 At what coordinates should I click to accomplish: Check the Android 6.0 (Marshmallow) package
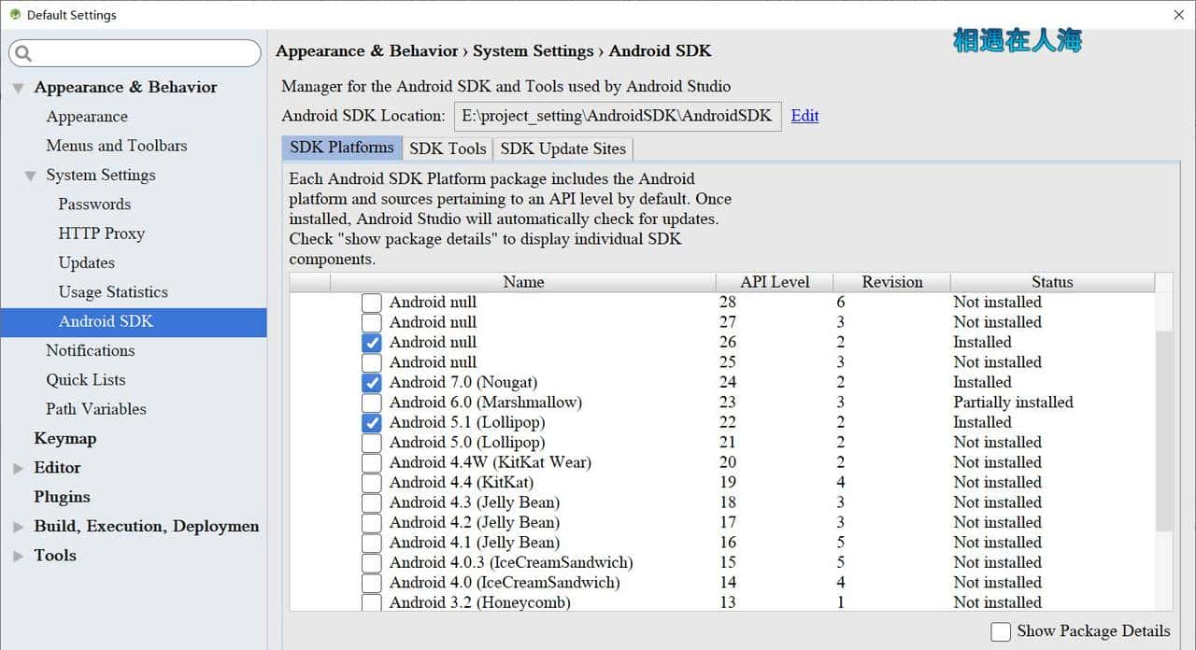[371, 403]
